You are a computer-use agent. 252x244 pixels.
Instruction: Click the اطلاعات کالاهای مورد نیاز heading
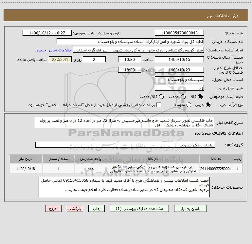(218, 133)
